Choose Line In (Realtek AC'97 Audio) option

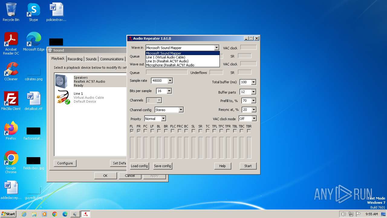(183, 61)
